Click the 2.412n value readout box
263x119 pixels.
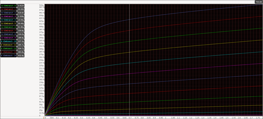pyautogui.click(x=21, y=5)
